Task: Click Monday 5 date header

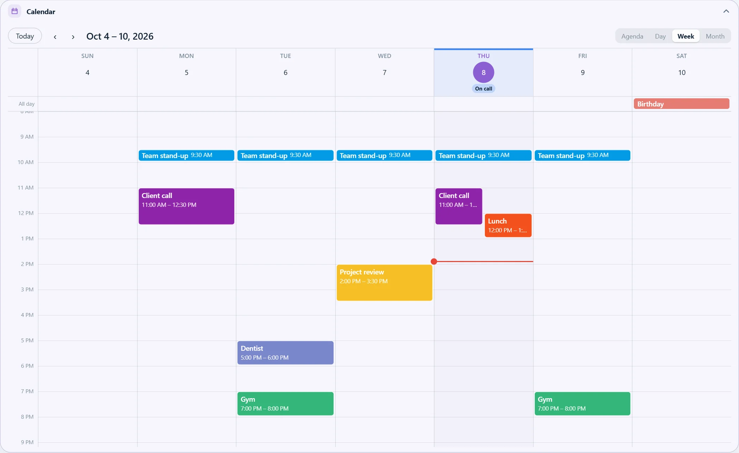Action: click(x=187, y=72)
